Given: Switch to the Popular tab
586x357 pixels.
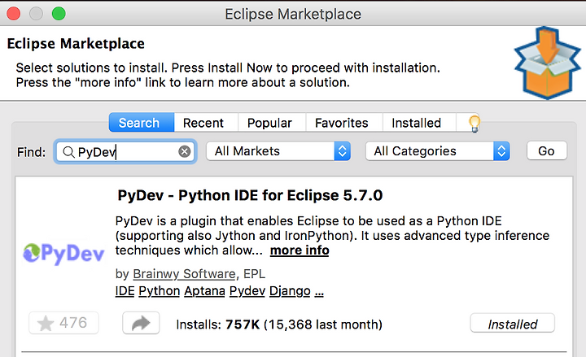Looking at the screenshot, I should click(x=270, y=123).
